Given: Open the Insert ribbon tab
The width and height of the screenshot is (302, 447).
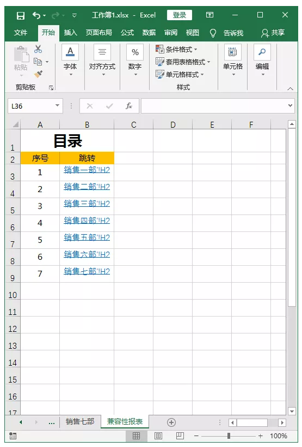Looking at the screenshot, I should click(70, 33).
